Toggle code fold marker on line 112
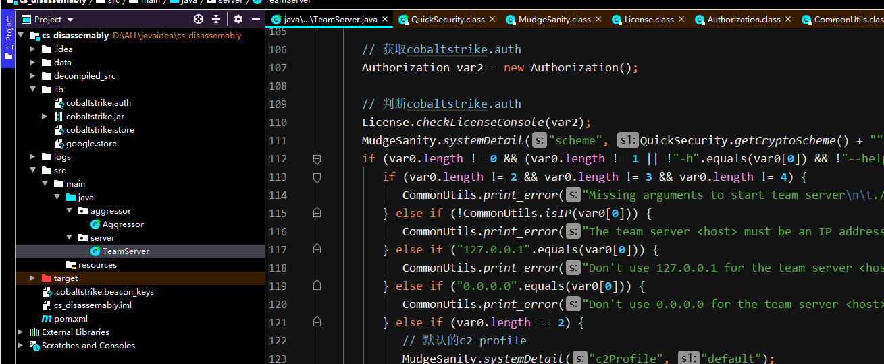The image size is (884, 364). 316,159
